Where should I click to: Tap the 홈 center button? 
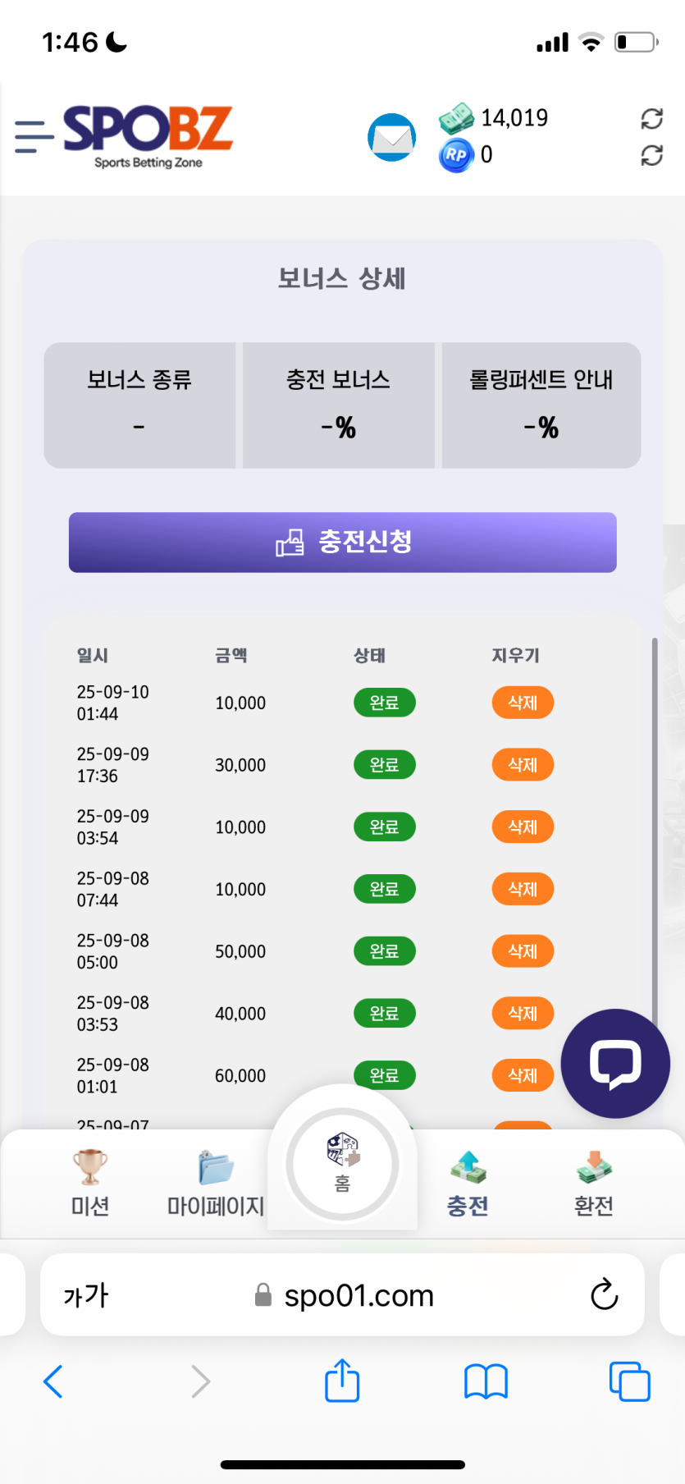tap(342, 1164)
